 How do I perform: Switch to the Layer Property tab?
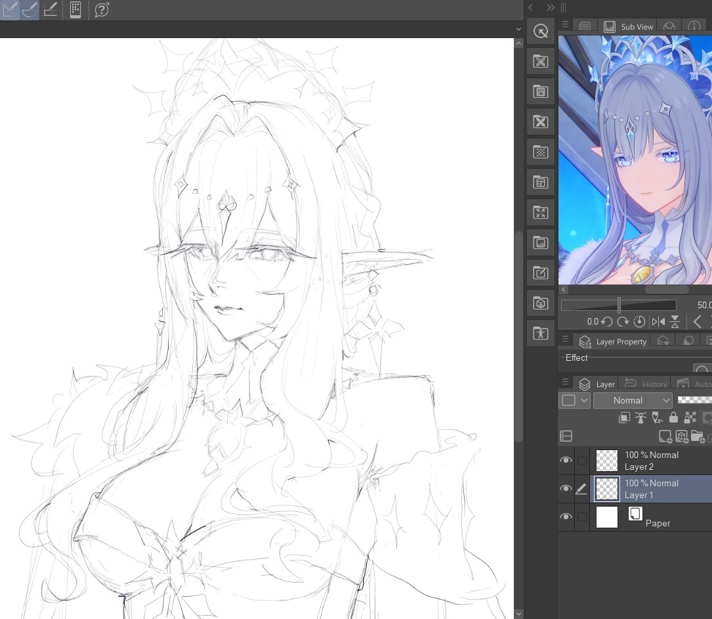click(x=614, y=341)
